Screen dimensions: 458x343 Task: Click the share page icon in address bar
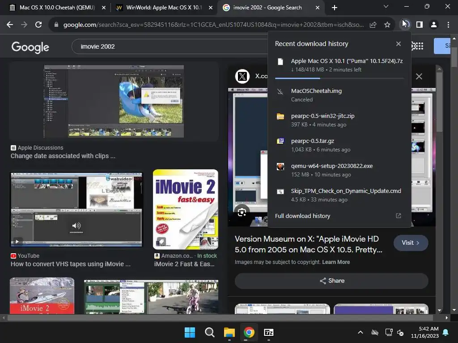point(373,25)
